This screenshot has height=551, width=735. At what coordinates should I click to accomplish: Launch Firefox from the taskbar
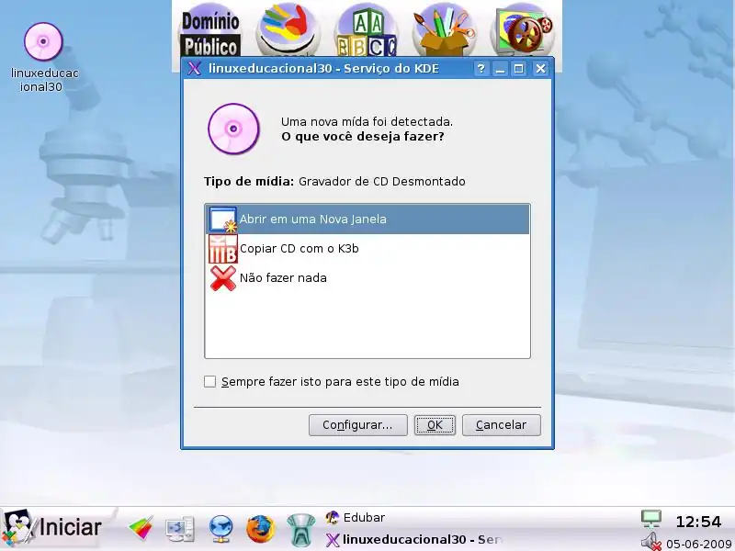(x=261, y=528)
